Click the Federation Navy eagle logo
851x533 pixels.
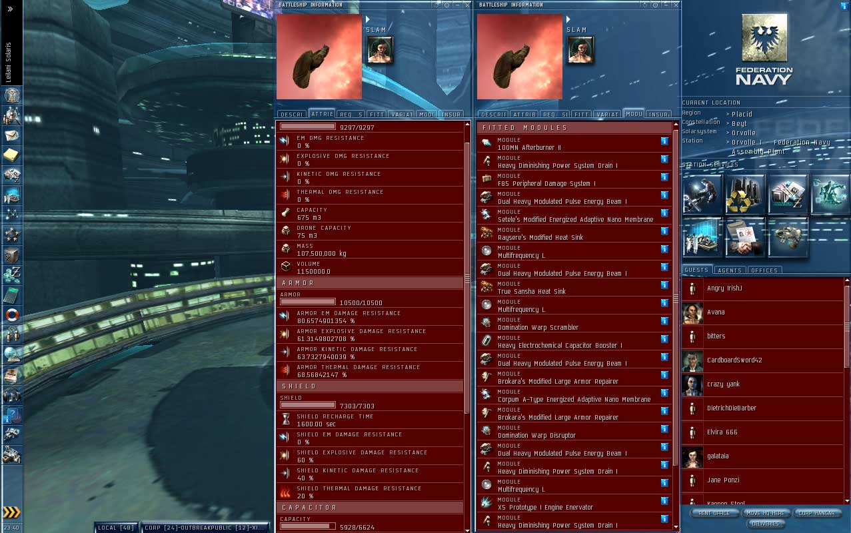[x=764, y=39]
